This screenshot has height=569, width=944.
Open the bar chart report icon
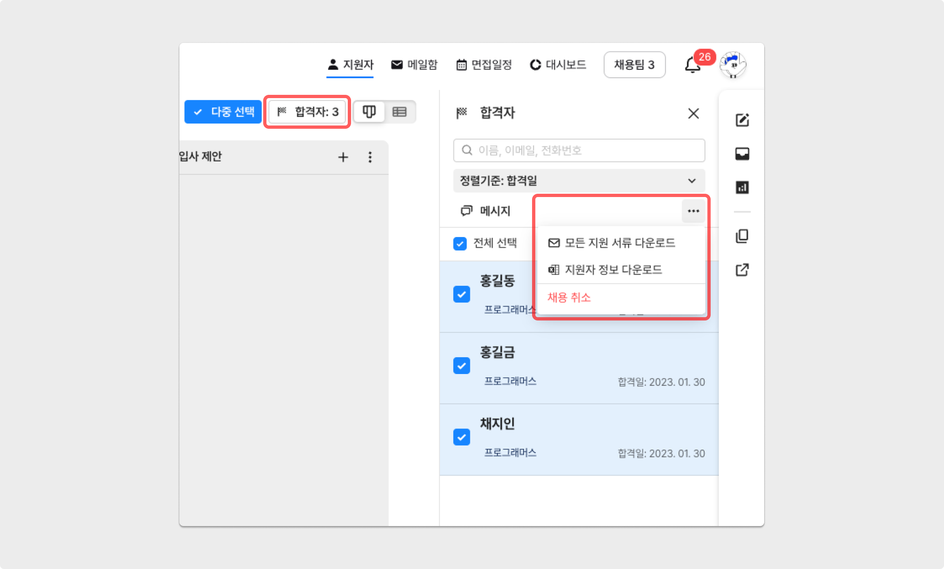(742, 188)
